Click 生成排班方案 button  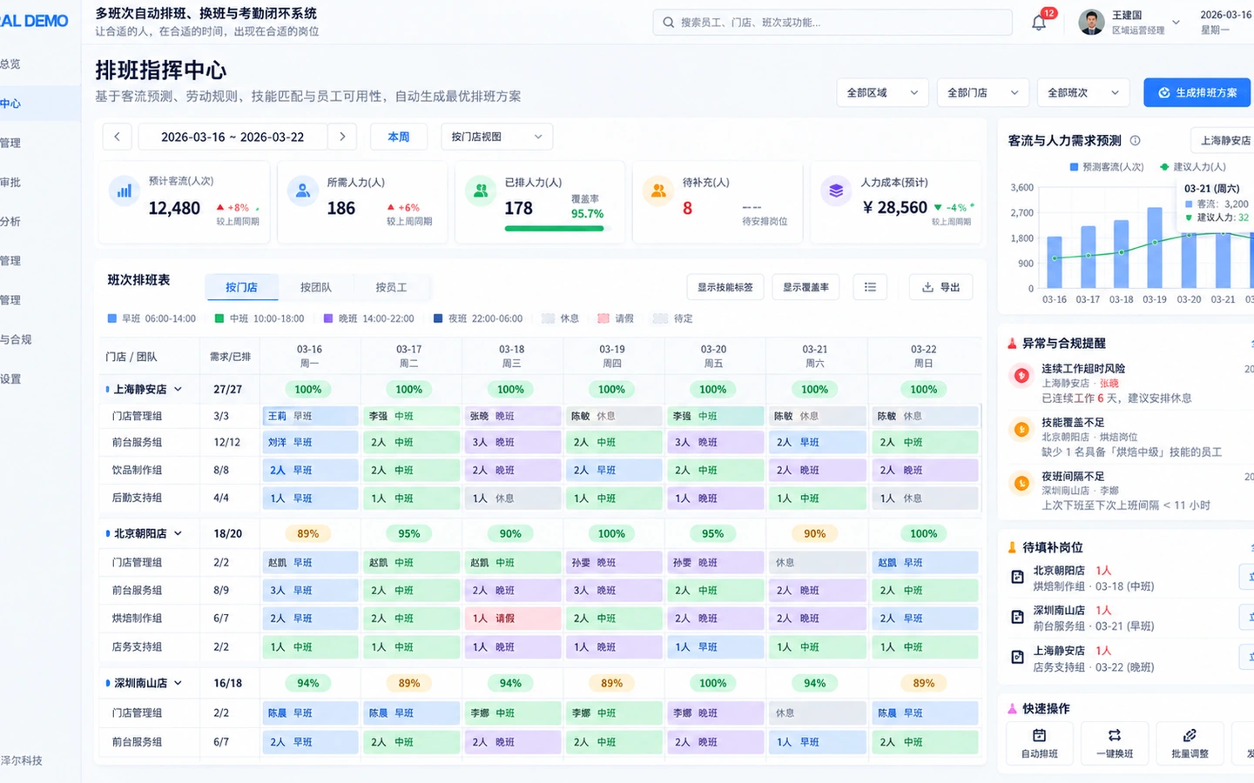point(1197,92)
